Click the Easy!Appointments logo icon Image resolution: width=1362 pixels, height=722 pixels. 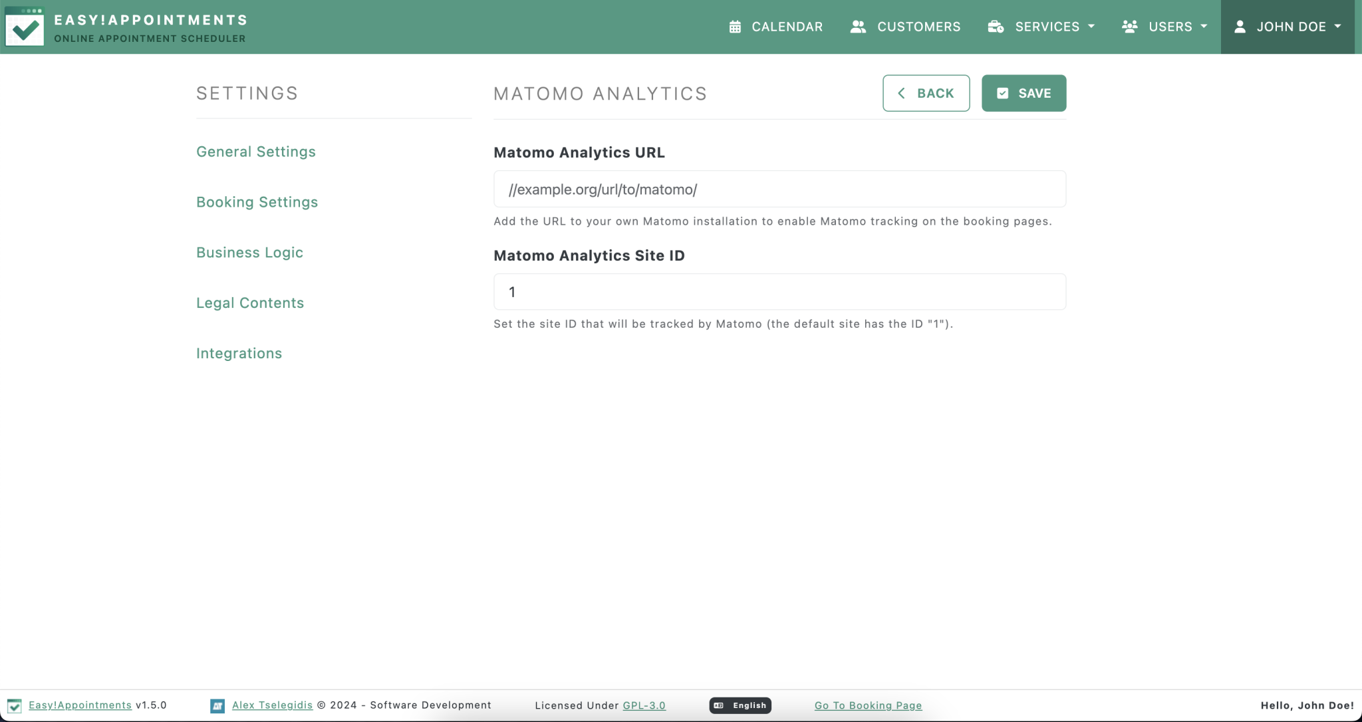25,27
